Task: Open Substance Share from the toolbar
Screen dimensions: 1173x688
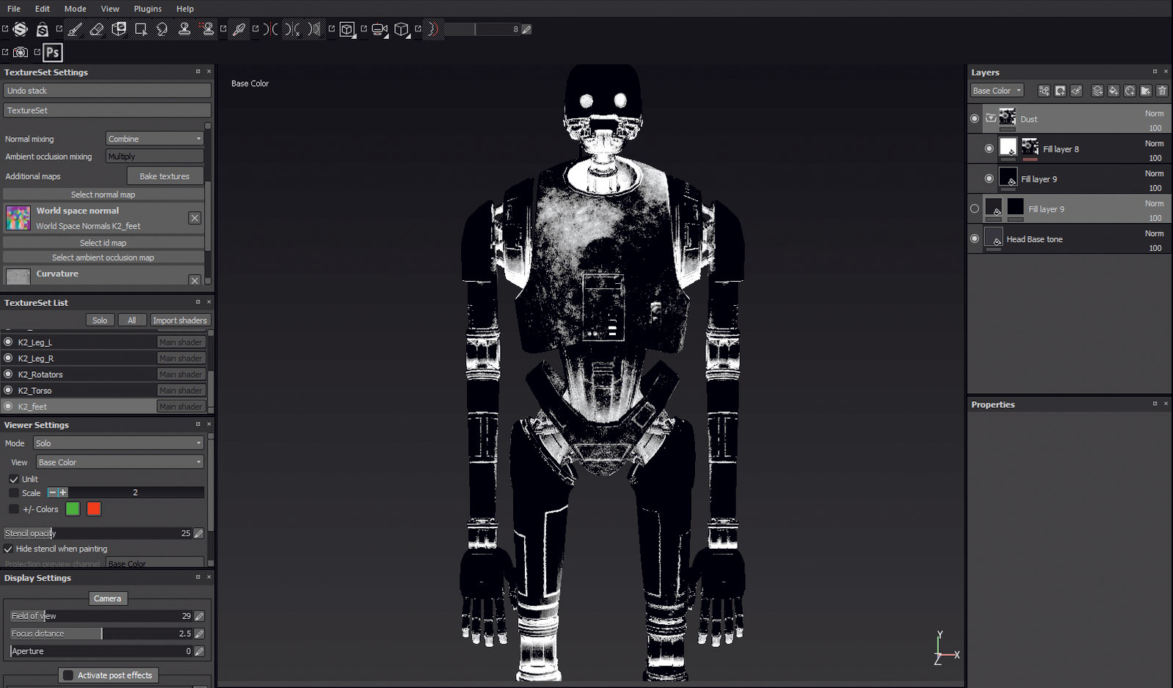Action: (21, 29)
